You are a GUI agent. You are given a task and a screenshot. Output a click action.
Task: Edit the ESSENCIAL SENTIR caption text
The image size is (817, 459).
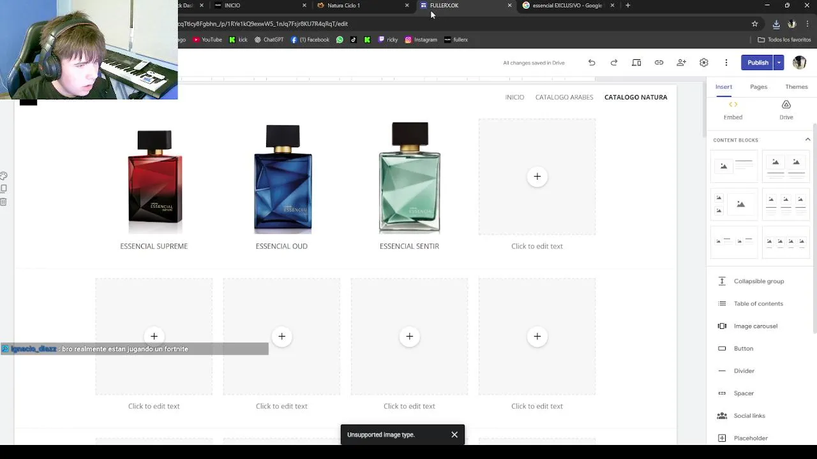point(409,246)
